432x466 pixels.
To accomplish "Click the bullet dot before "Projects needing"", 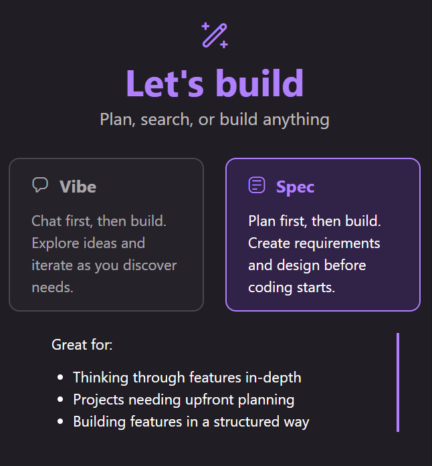I will [61, 400].
